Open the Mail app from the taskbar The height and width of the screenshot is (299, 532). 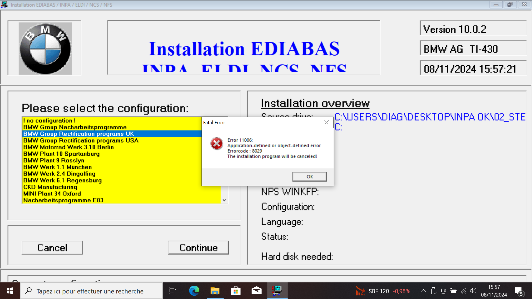(x=256, y=291)
